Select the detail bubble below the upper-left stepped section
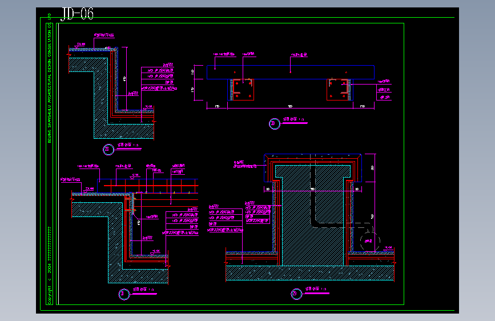The width and height of the screenshot is (495, 321). pyautogui.click(x=108, y=150)
